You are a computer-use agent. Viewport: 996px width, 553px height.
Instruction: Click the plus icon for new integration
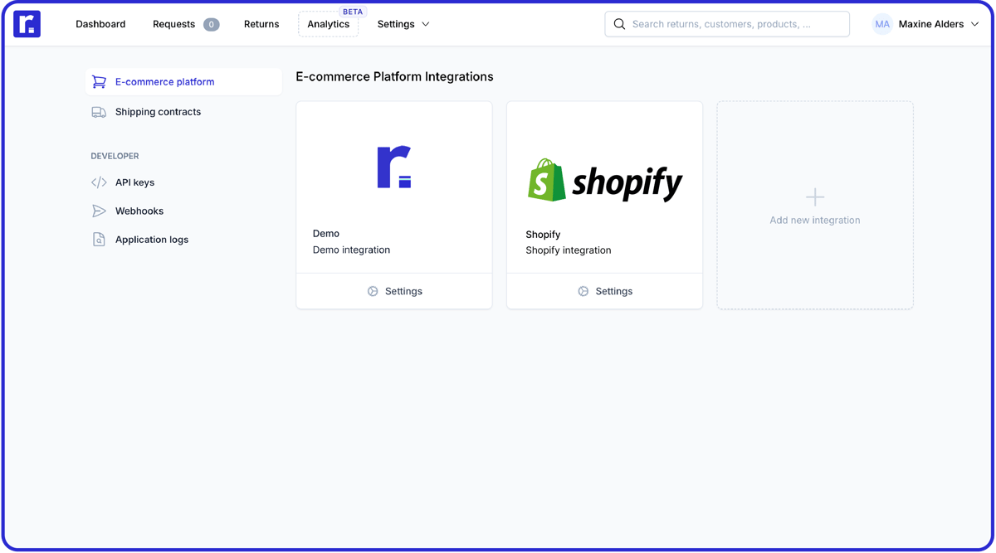pos(815,196)
